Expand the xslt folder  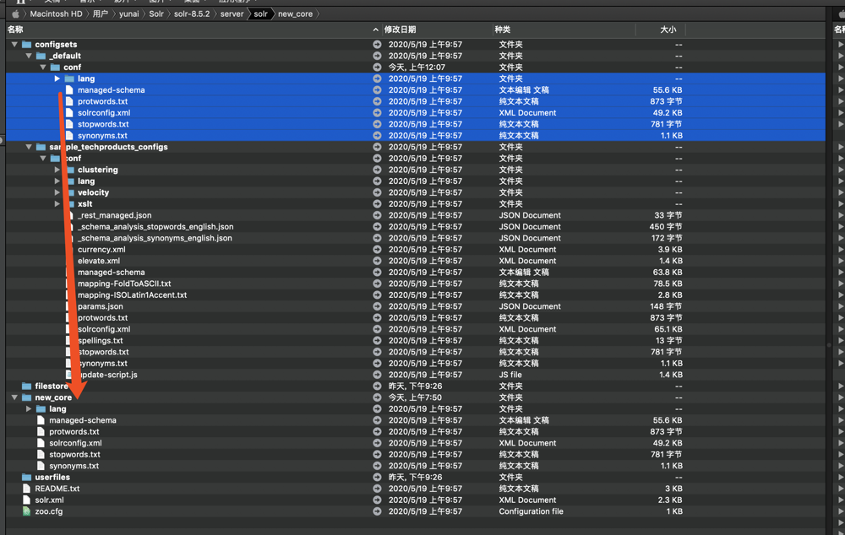[57, 204]
